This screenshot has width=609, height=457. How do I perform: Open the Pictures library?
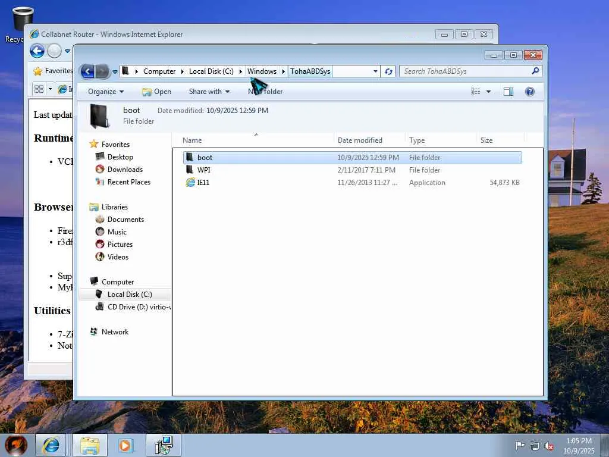pyautogui.click(x=120, y=245)
